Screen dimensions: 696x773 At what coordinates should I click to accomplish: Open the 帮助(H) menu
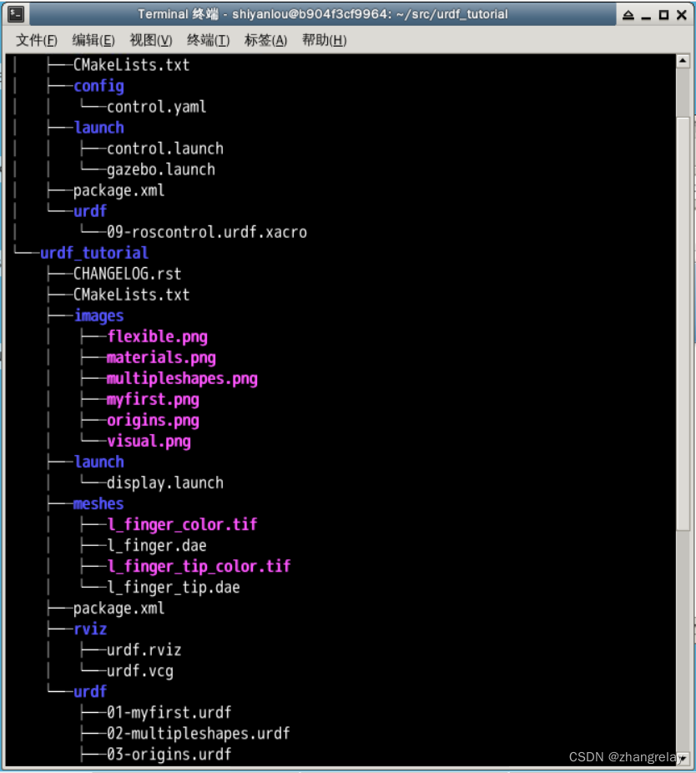(325, 40)
